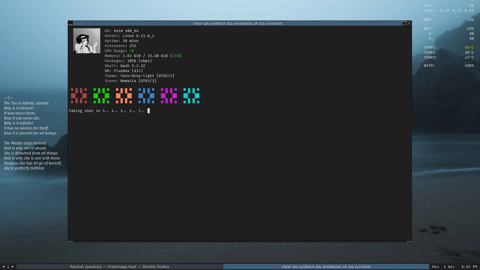Select the sysfetch terminal taskbar entry
Viewport: 480px width, 270px height.
coord(326,267)
